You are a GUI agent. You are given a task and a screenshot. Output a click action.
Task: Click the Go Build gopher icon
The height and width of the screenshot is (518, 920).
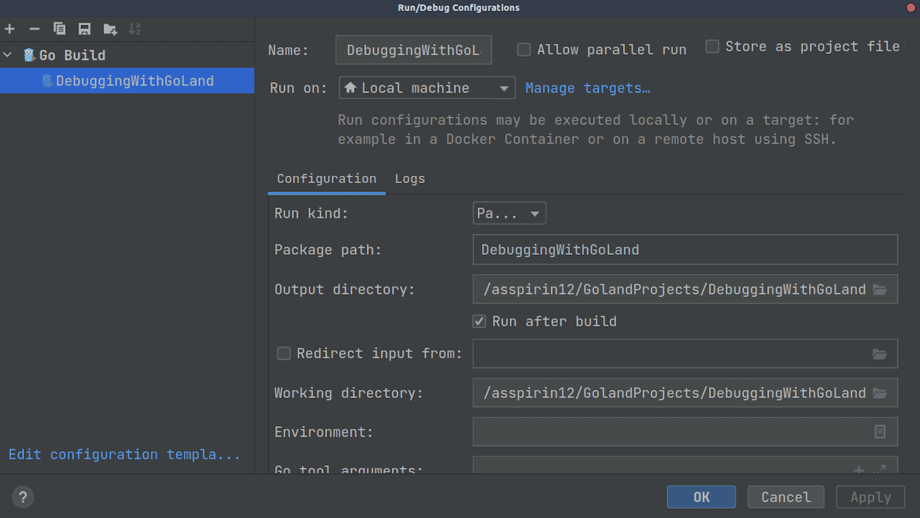29,55
